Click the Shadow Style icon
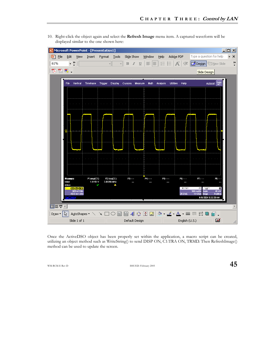269x348 pixels. pos(207,214)
